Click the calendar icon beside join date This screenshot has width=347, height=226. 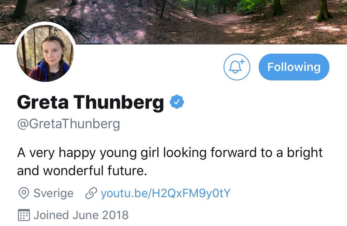click(x=24, y=215)
